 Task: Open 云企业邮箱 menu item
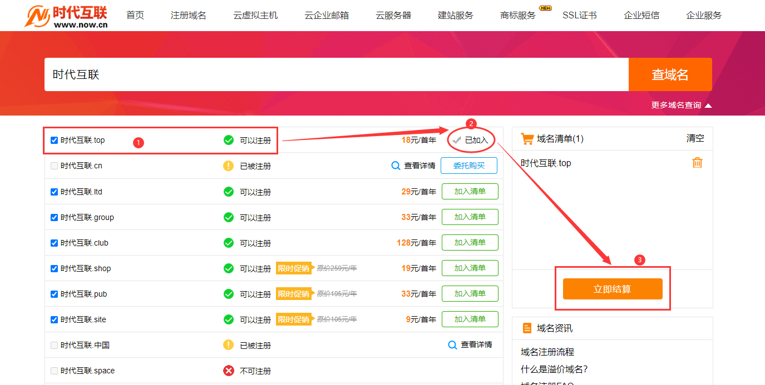[x=327, y=15]
